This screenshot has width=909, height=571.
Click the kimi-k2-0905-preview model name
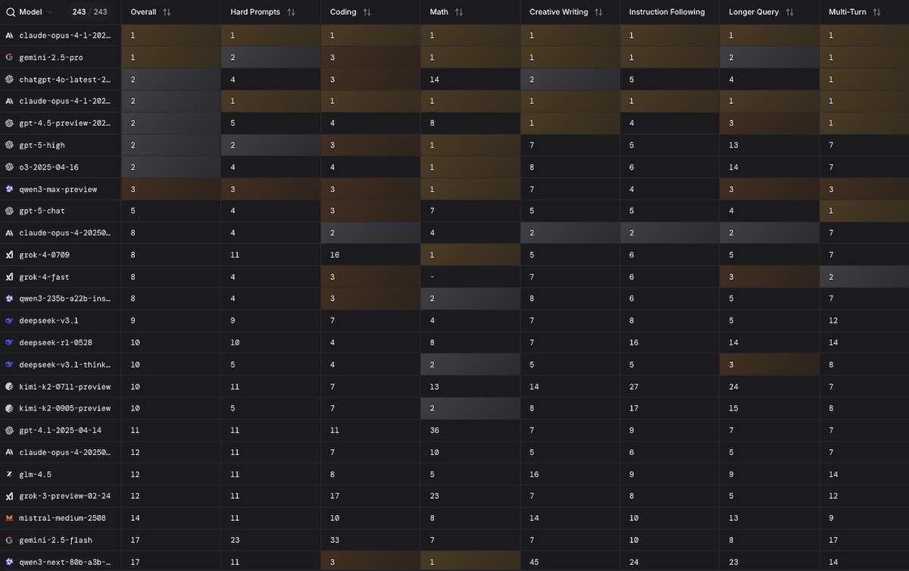65,408
